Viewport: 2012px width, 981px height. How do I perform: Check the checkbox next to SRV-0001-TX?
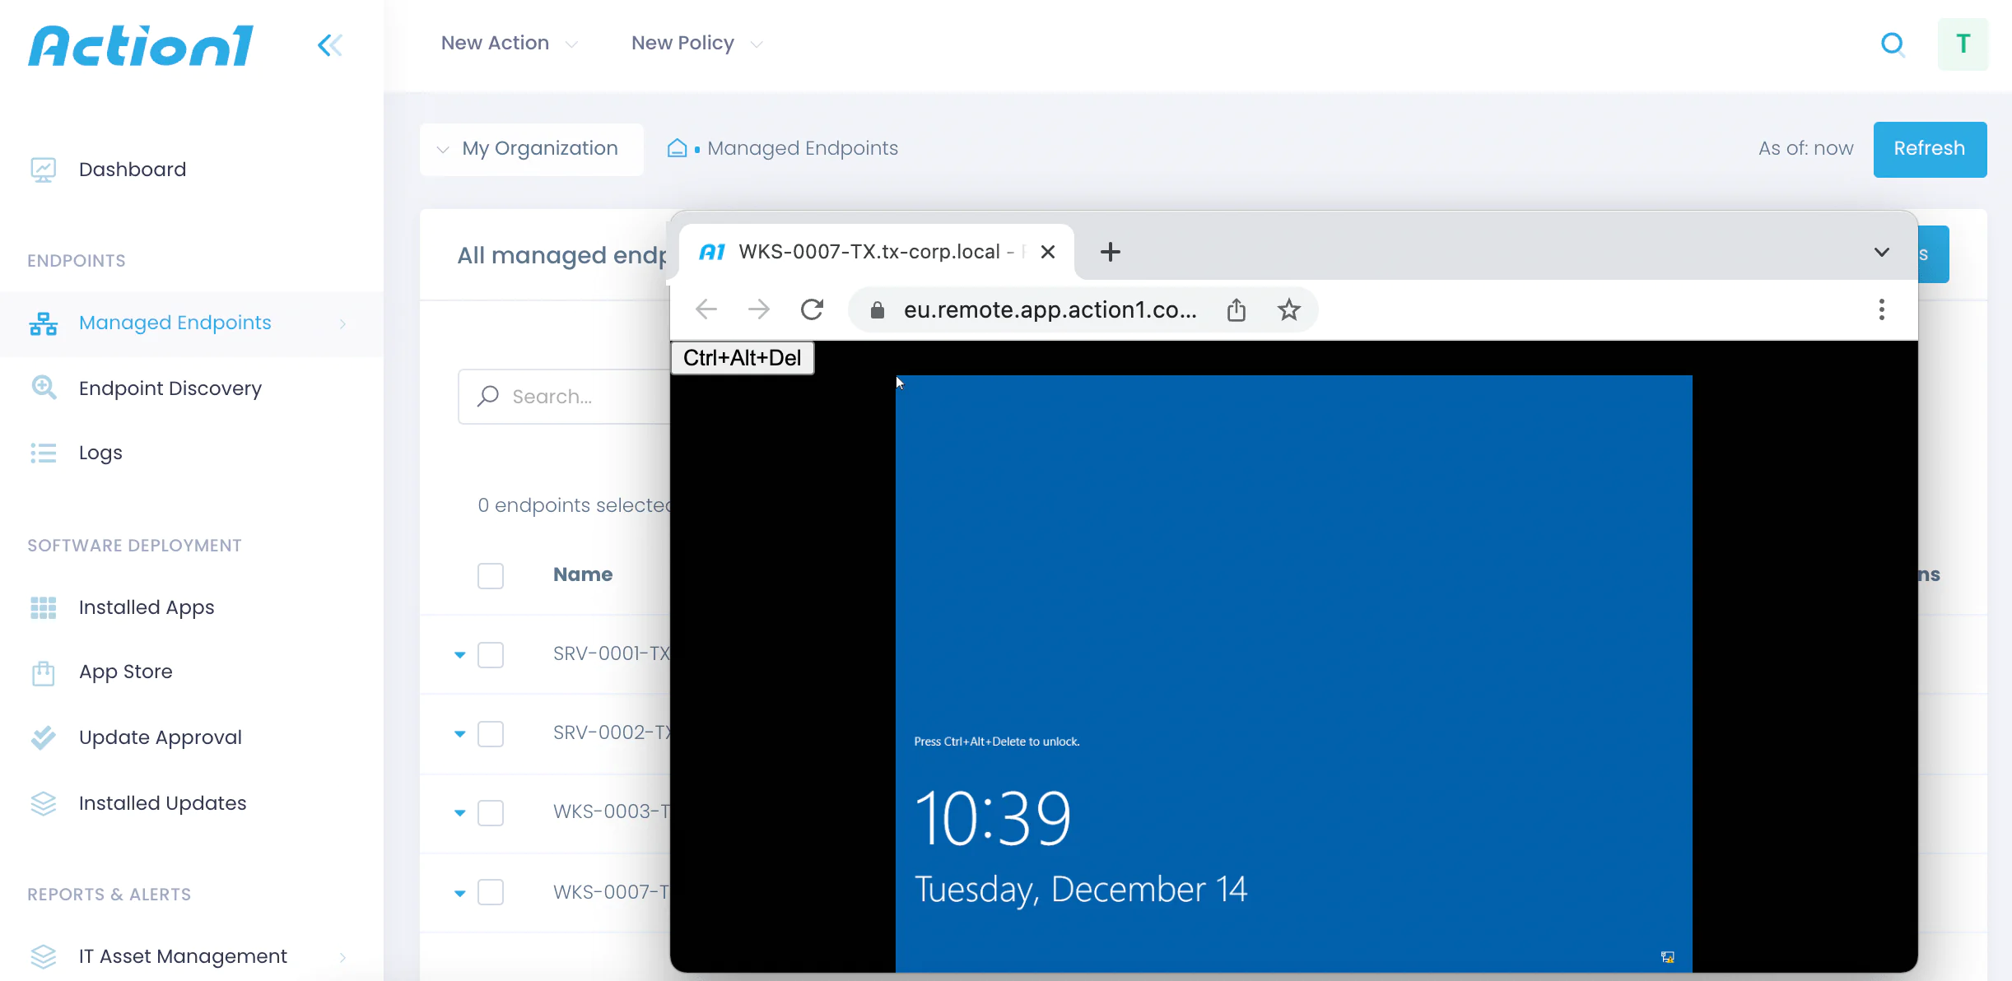491,654
